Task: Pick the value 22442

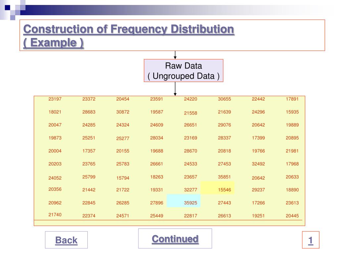Action: (258, 99)
